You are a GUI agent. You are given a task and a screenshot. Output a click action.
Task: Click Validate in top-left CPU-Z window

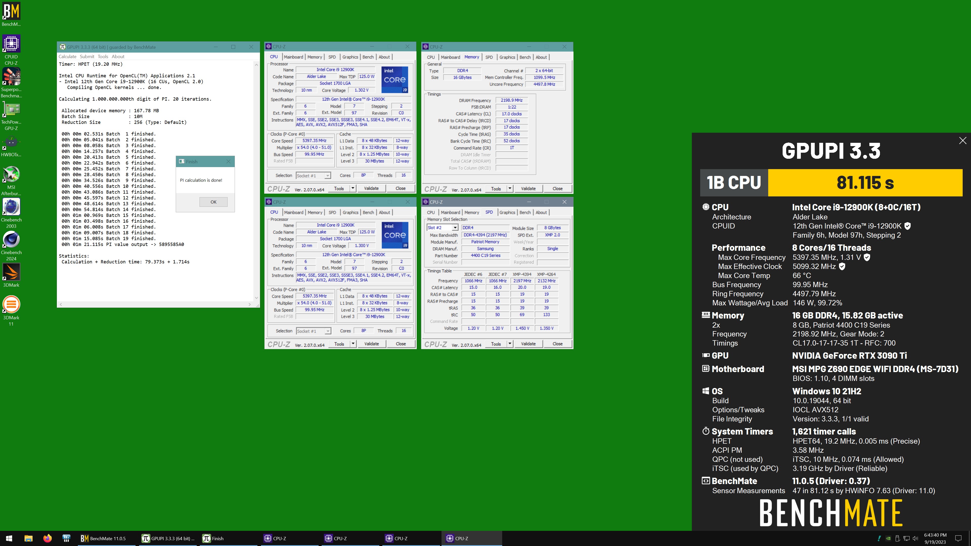tap(371, 188)
